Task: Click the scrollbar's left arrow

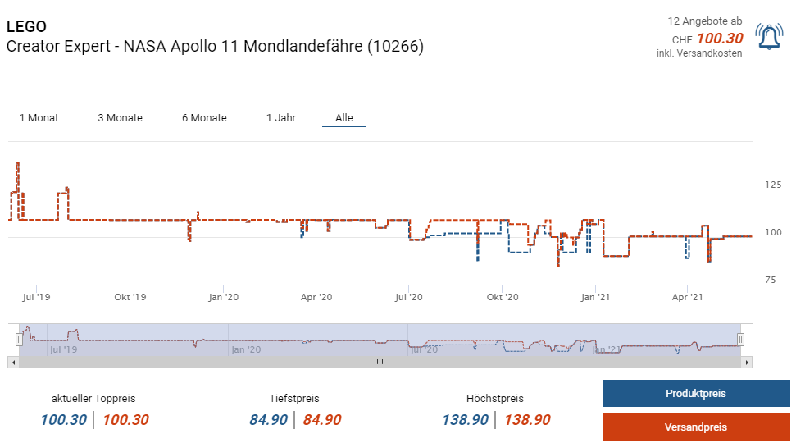Action: coord(12,362)
